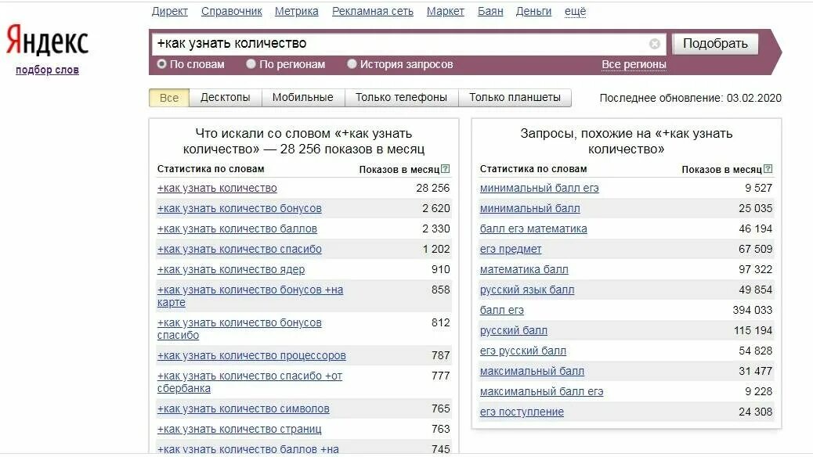Switch to the 'Десктопы' tab
Screen dimensions: 813x457
pos(225,97)
